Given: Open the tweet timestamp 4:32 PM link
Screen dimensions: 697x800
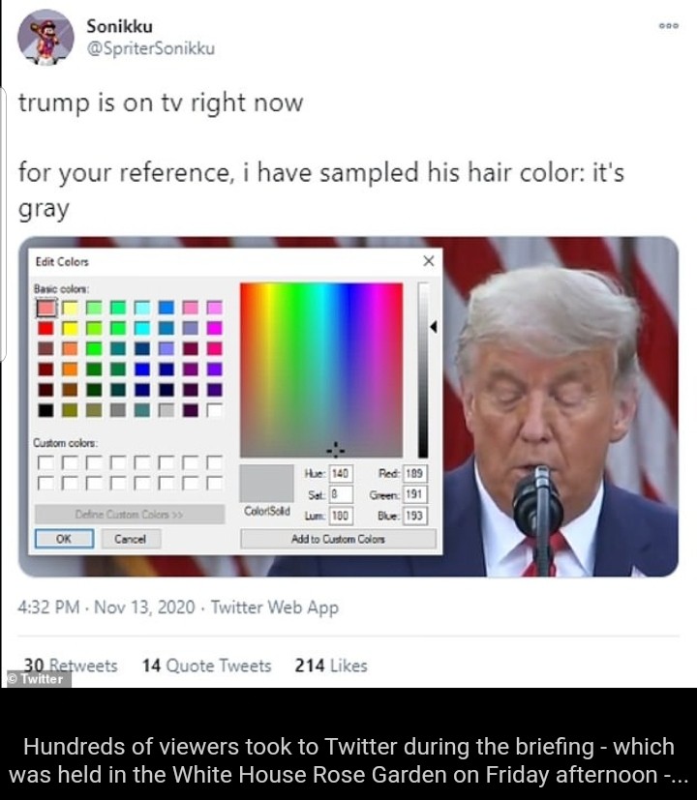Looking at the screenshot, I should coord(48,607).
